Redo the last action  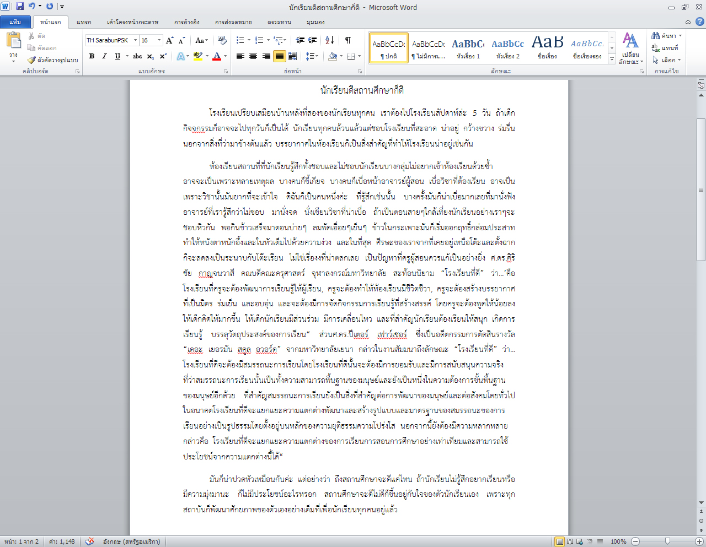50,7
